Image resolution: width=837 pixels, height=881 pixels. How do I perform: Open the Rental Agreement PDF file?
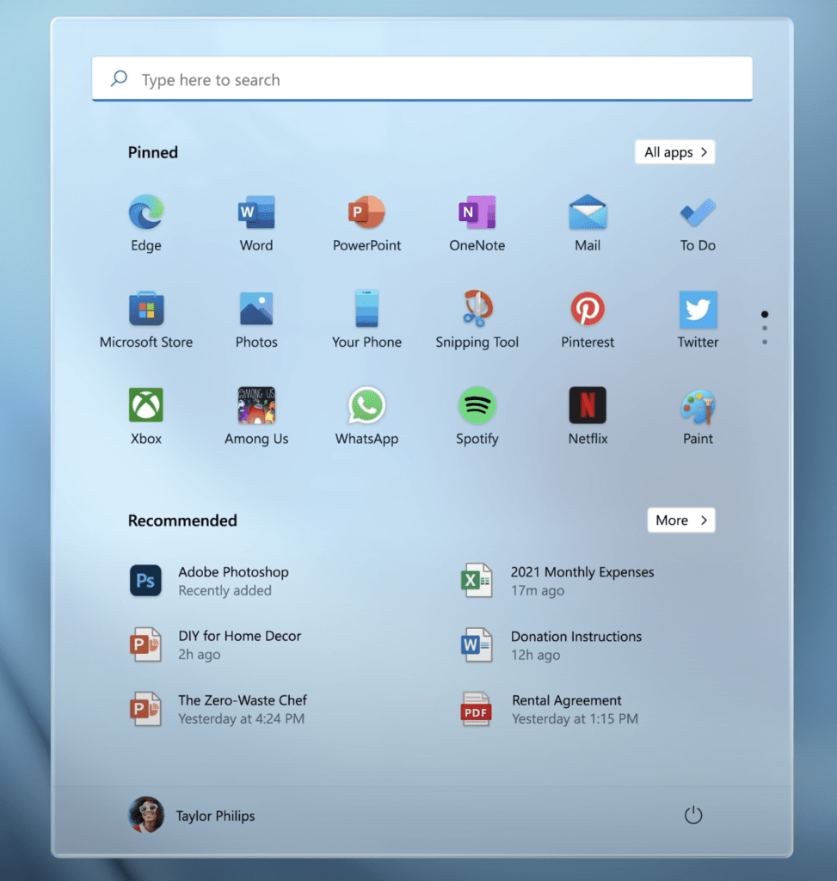click(550, 709)
